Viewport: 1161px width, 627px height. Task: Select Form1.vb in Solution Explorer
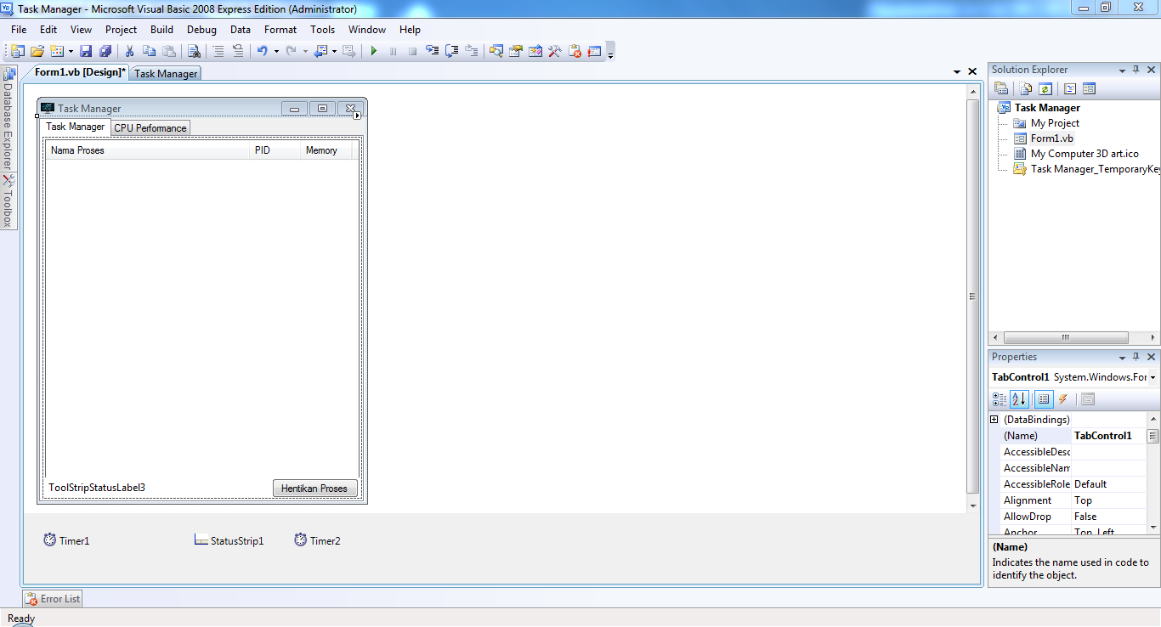click(1051, 138)
